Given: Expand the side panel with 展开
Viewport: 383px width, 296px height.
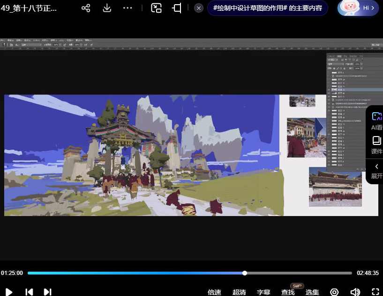Looking at the screenshot, I should pyautogui.click(x=376, y=171).
